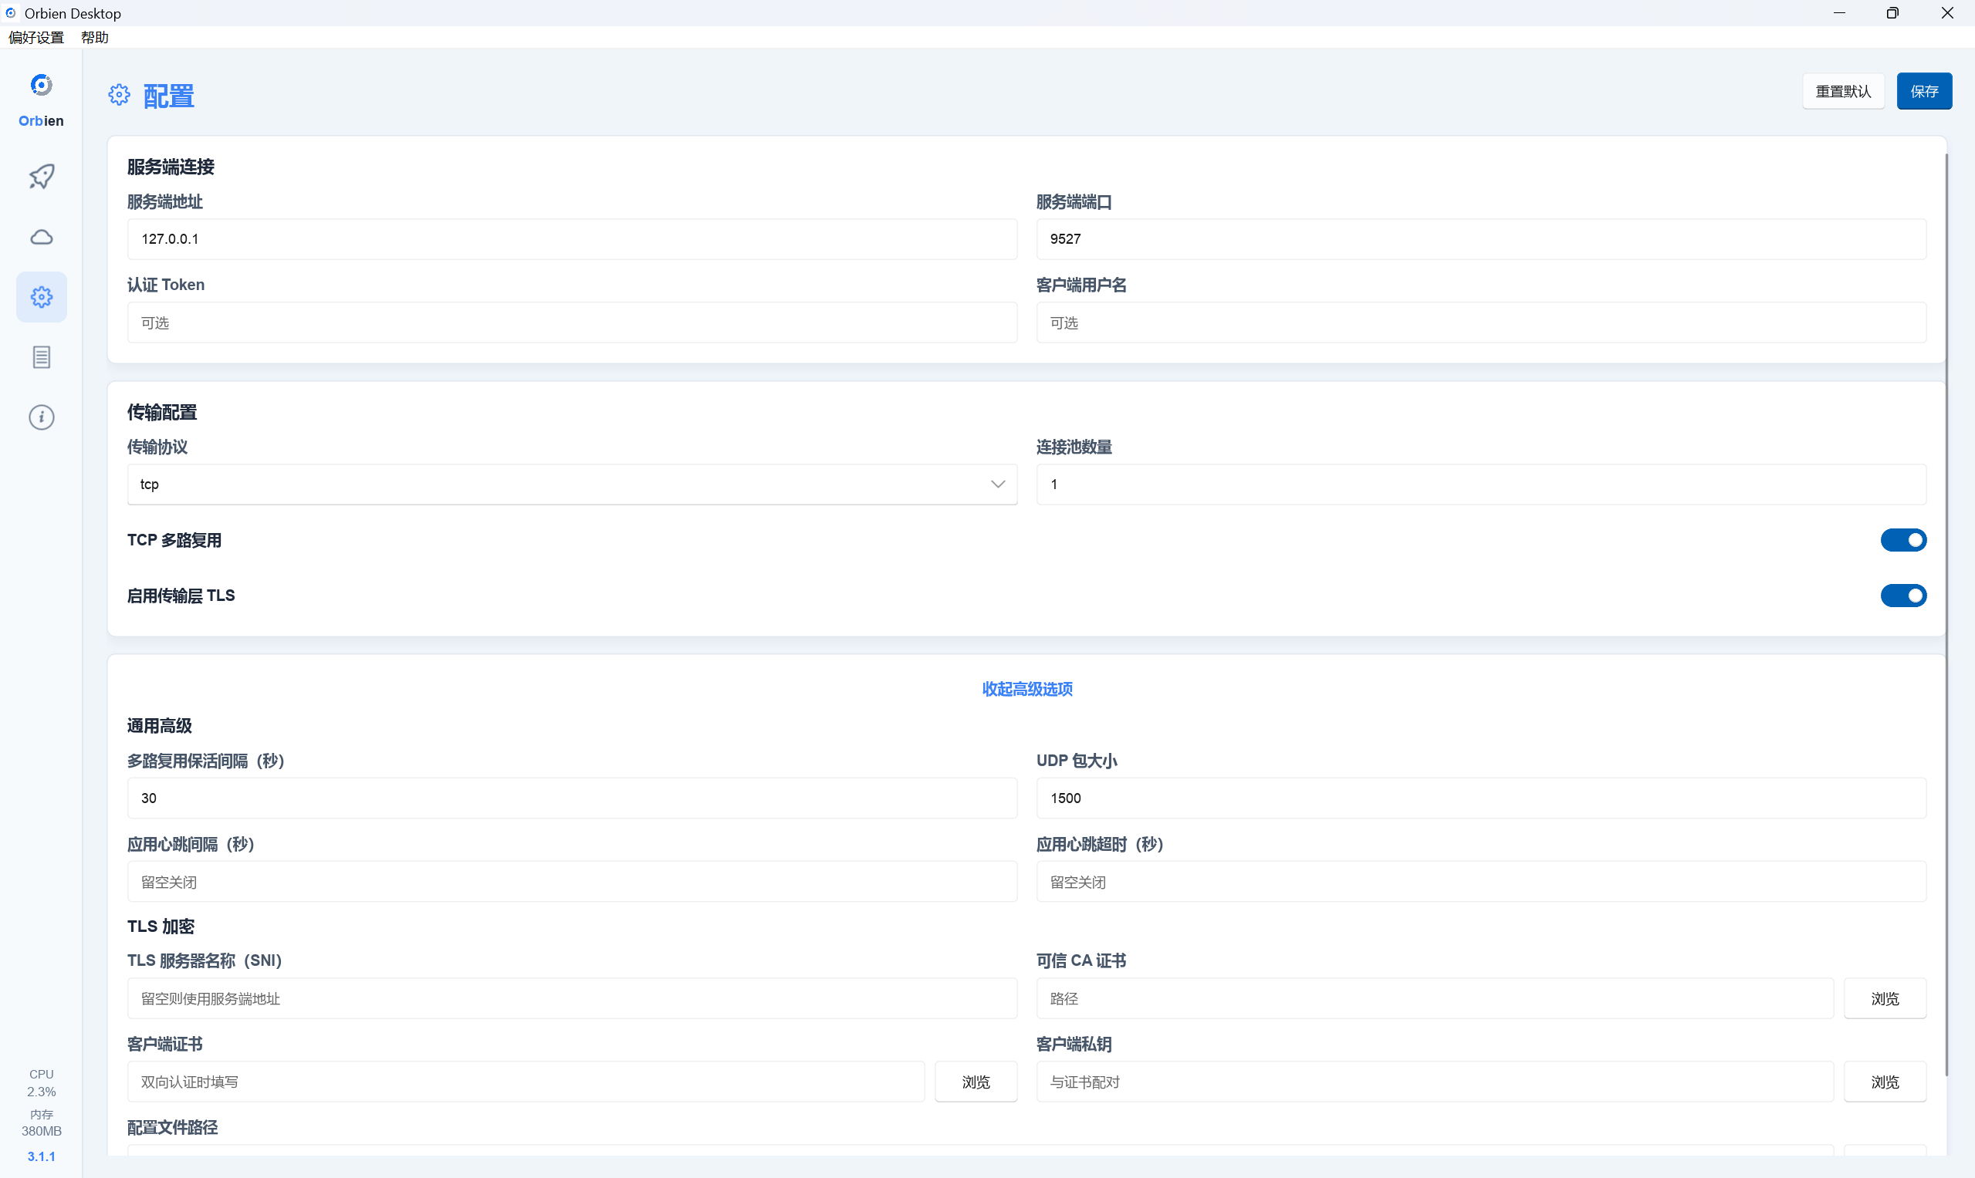Click the 服务端连接 section heading
The height and width of the screenshot is (1178, 1975).
(x=171, y=167)
